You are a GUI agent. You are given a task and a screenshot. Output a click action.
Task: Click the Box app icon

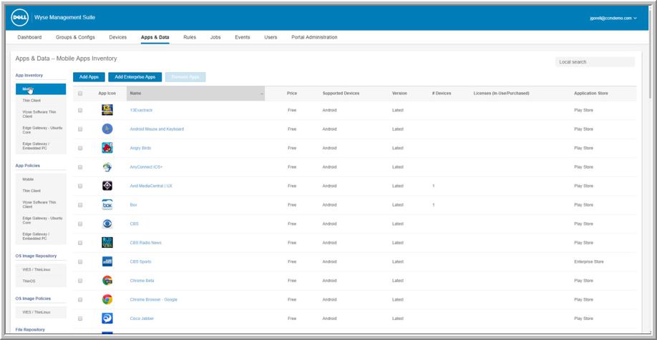coord(107,204)
